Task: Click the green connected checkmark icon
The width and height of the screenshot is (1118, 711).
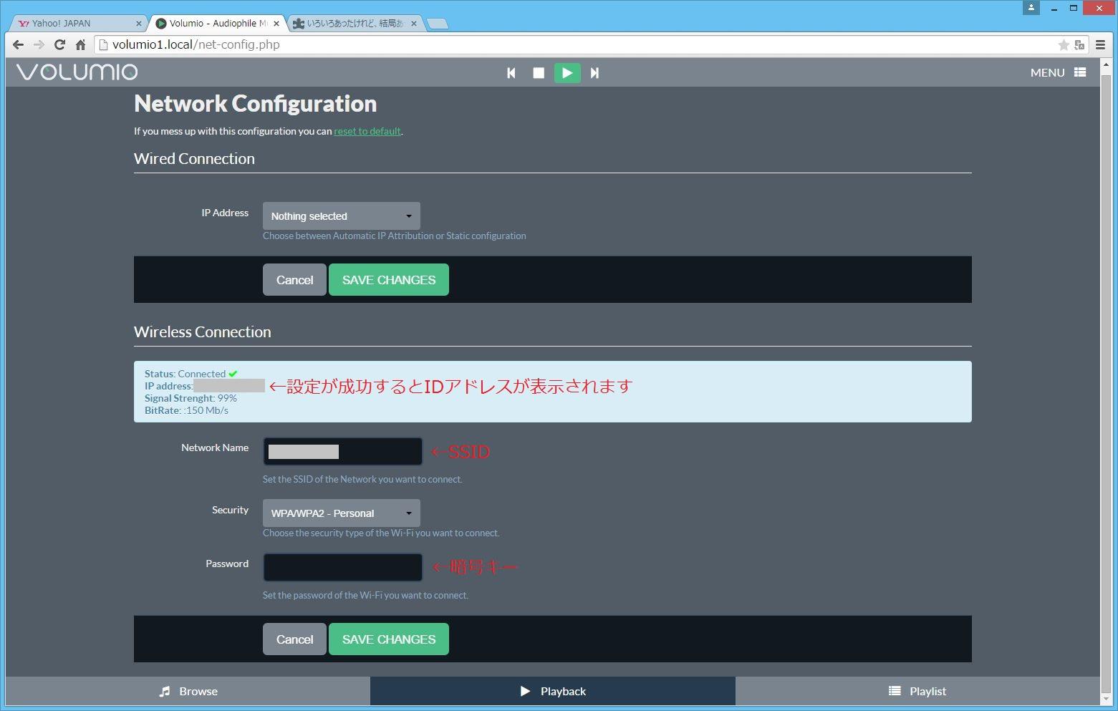Action: coord(233,374)
